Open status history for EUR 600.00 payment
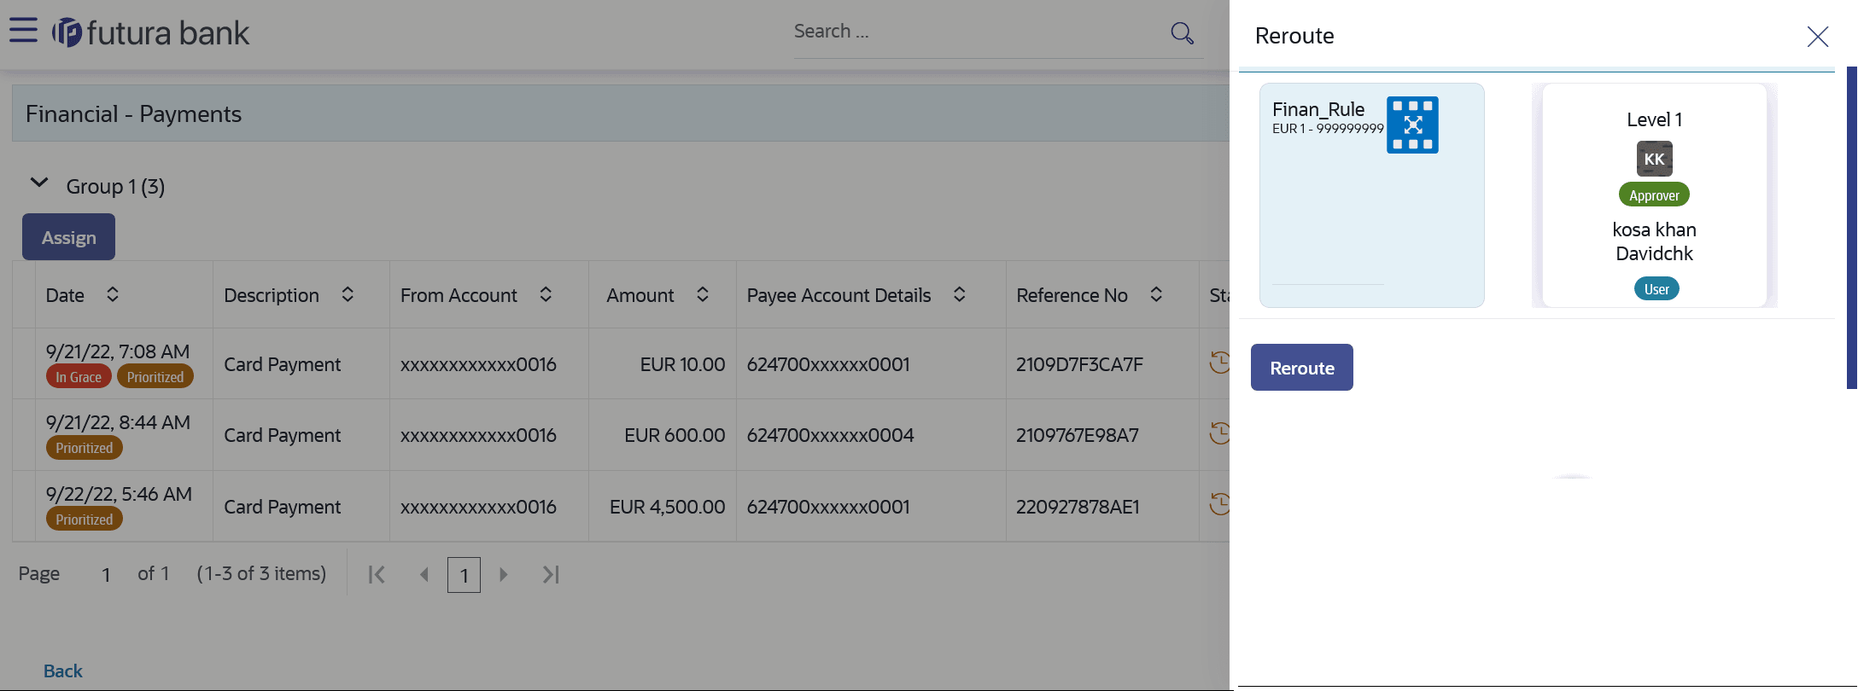This screenshot has width=1858, height=691. pyautogui.click(x=1219, y=433)
